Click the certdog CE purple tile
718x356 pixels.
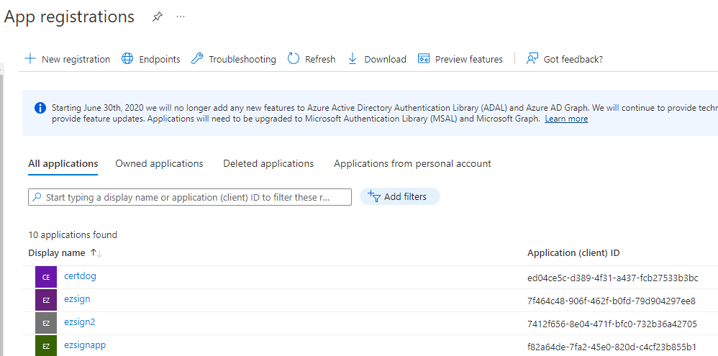point(46,277)
